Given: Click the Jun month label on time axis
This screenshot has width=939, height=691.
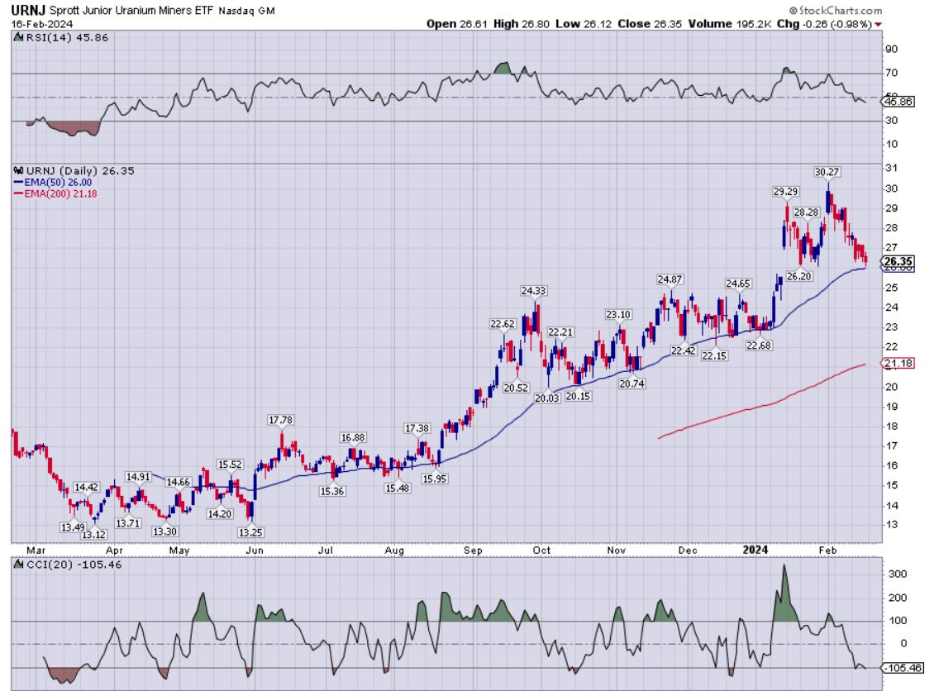Looking at the screenshot, I should [x=255, y=550].
